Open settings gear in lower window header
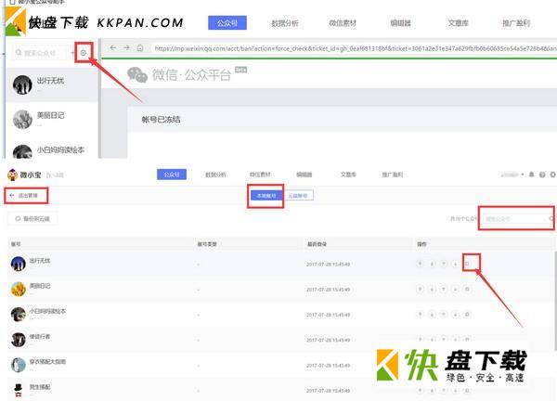This screenshot has width=557, height=401. tap(552, 175)
